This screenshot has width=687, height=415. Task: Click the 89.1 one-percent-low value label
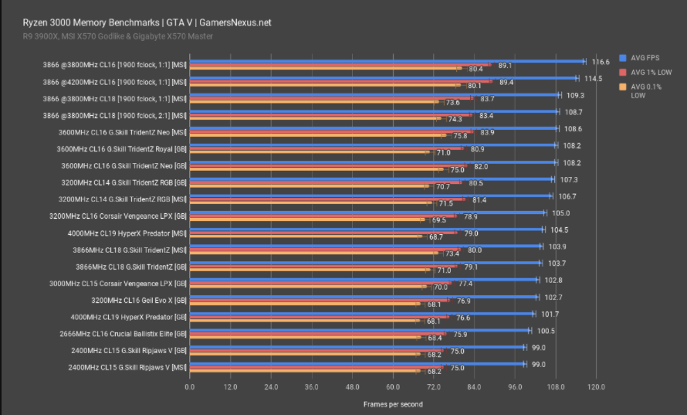pyautogui.click(x=506, y=66)
